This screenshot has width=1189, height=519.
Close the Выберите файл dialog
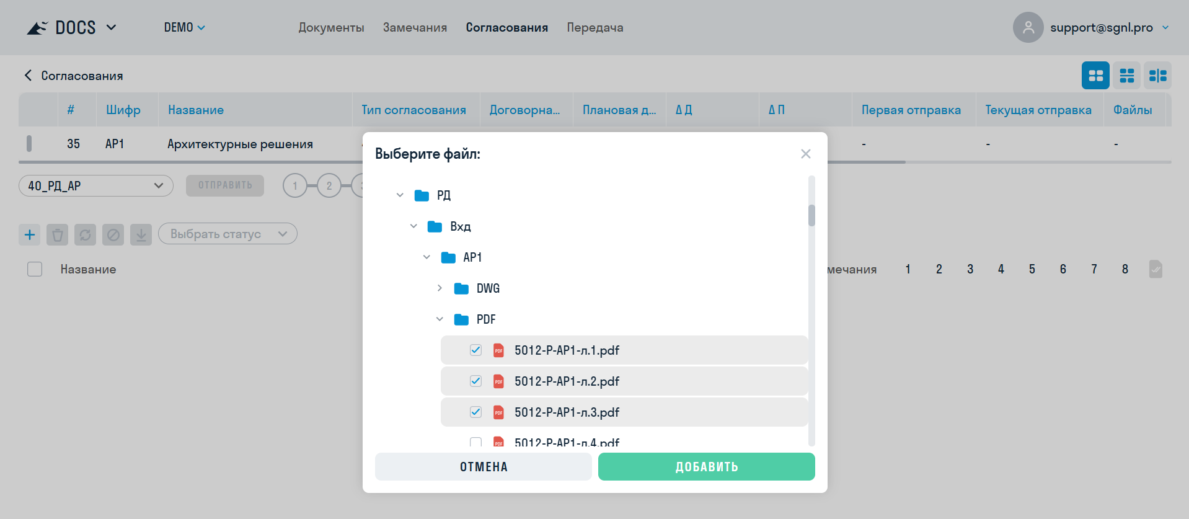[805, 154]
